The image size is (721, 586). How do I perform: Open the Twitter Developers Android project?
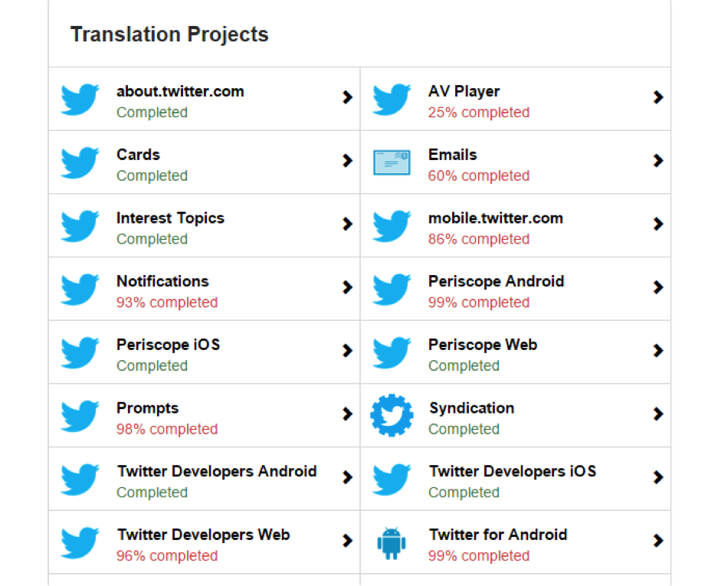tap(217, 472)
